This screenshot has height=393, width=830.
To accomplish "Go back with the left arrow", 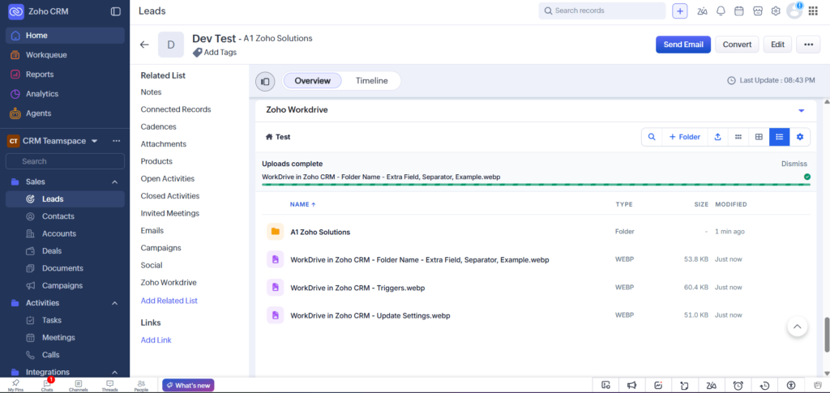I will pyautogui.click(x=144, y=45).
